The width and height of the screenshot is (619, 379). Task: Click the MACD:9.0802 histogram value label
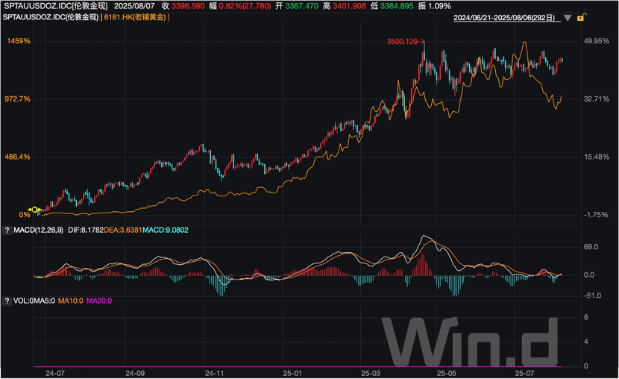click(166, 231)
